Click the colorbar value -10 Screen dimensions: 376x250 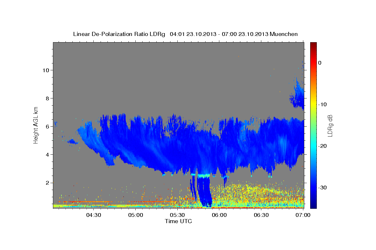coord(323,104)
